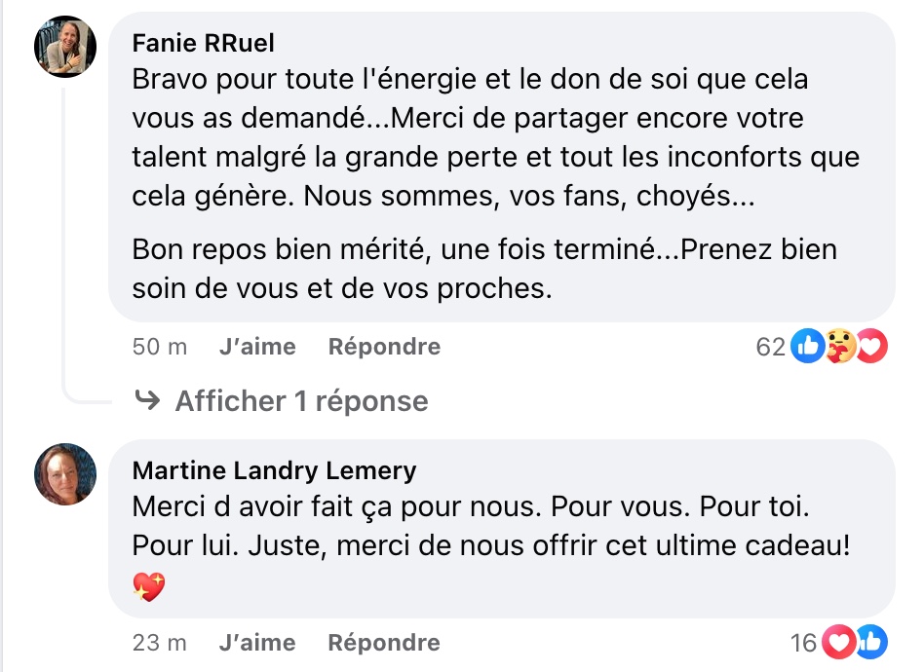Reply to Martine's comment via Répondre

pos(384,643)
